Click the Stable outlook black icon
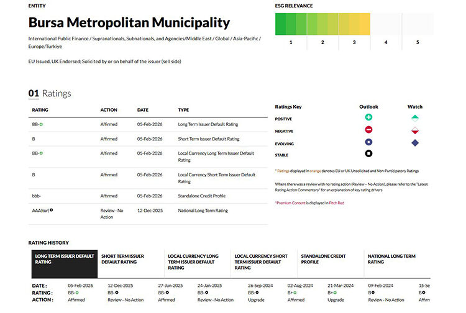Screen dimensions: 466x313 pyautogui.click(x=368, y=153)
